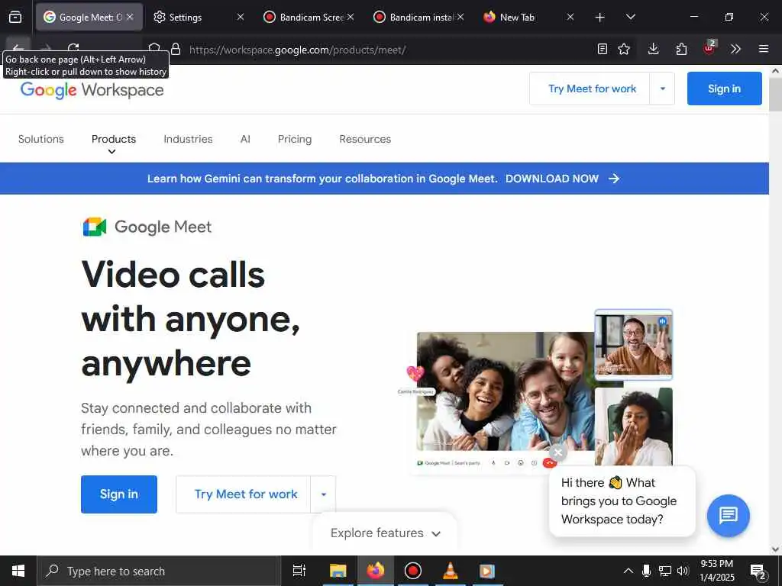Open the chat assistant bubble button

[728, 515]
